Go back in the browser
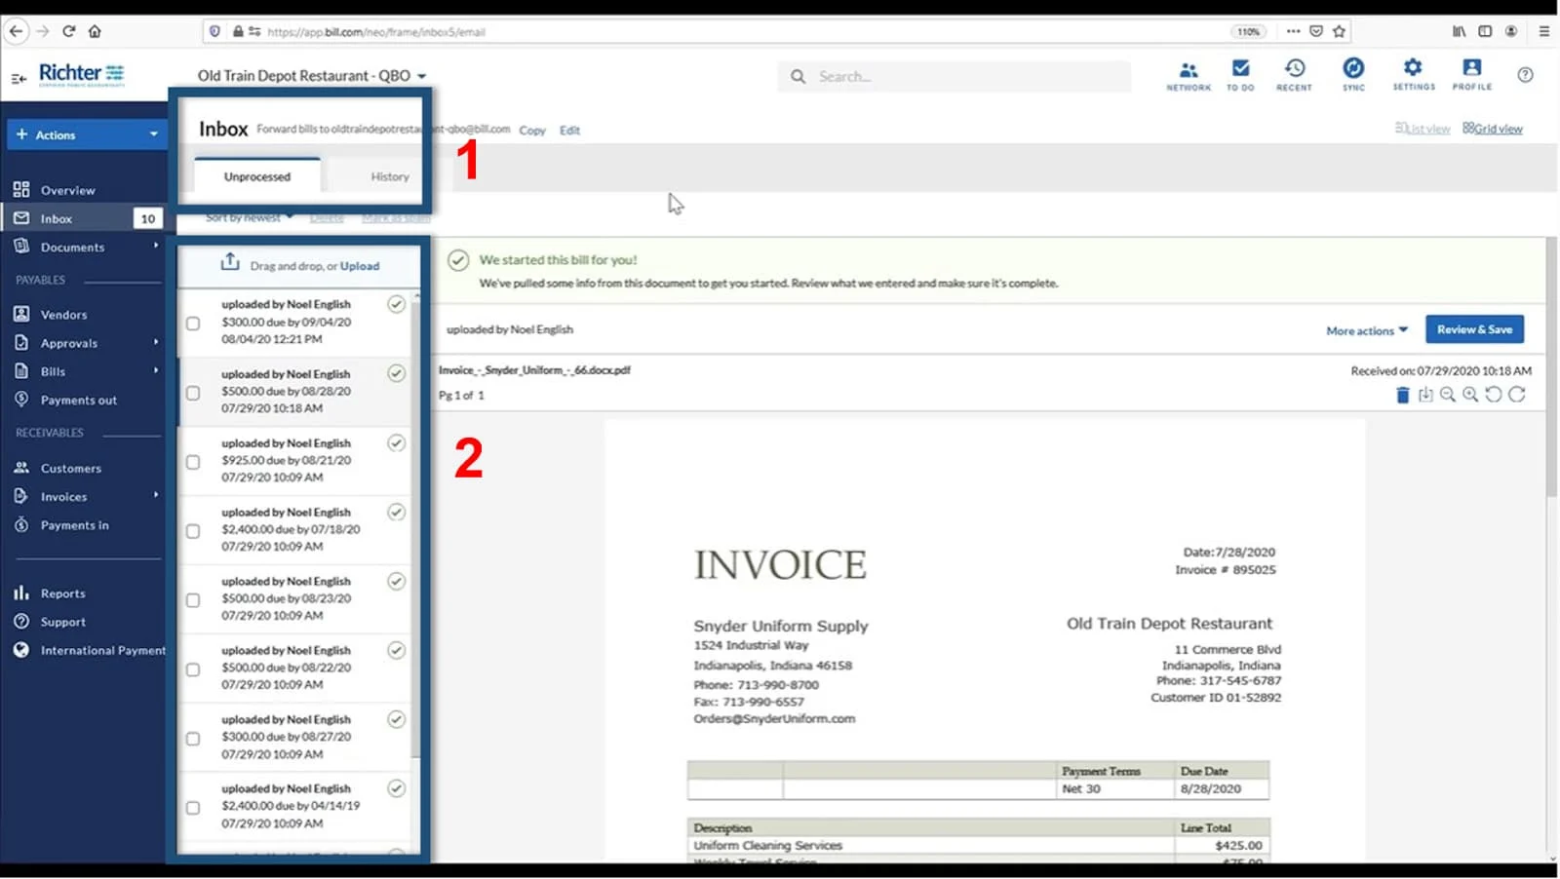 pos(16,31)
